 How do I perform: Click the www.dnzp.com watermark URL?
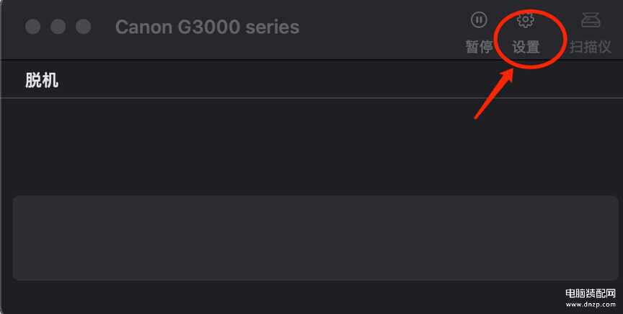point(591,305)
